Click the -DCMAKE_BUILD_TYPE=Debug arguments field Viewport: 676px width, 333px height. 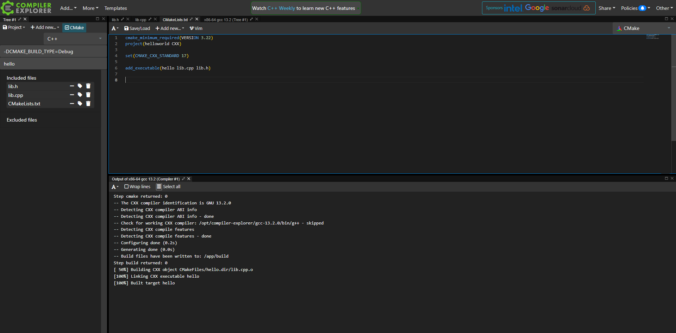point(53,51)
